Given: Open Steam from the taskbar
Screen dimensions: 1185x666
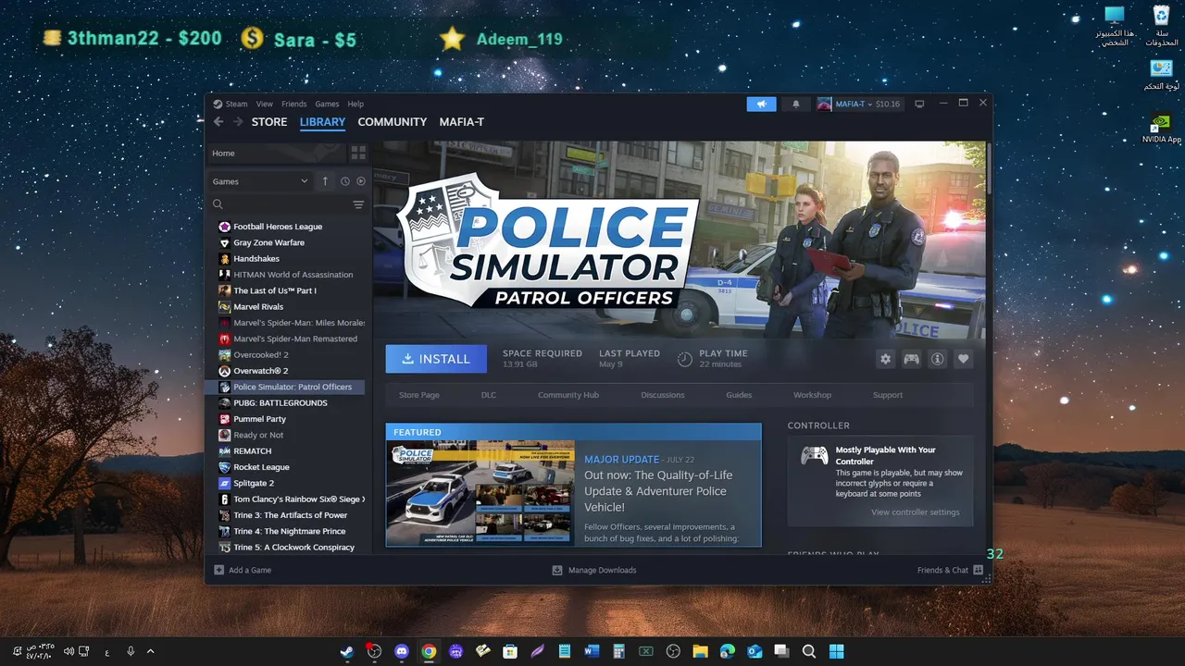Looking at the screenshot, I should pos(346,651).
